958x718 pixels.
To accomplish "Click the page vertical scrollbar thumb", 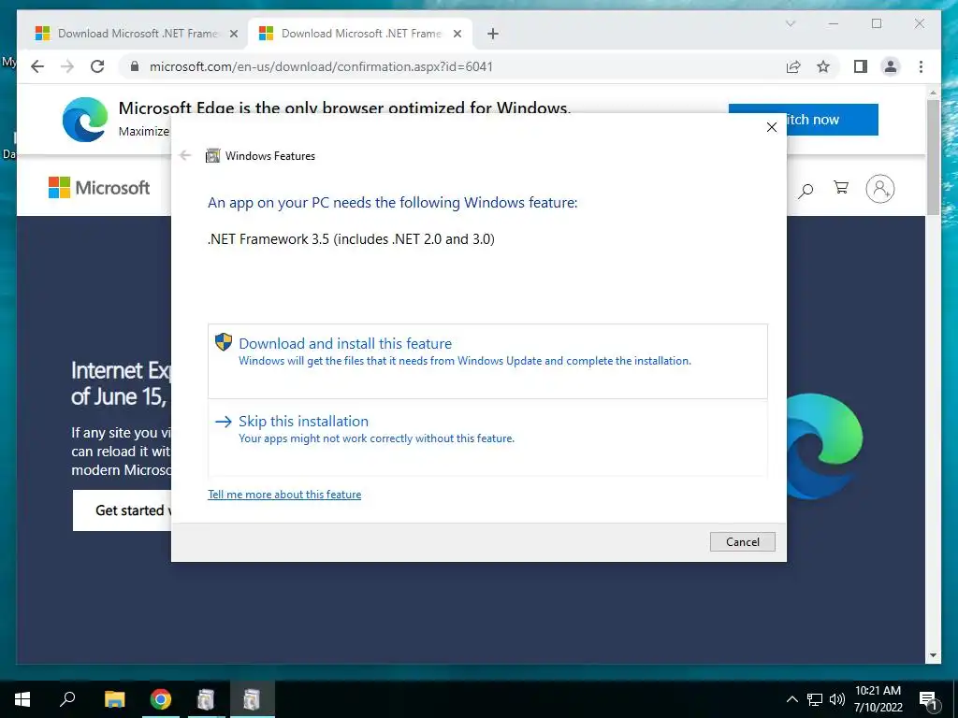I will coord(933,157).
